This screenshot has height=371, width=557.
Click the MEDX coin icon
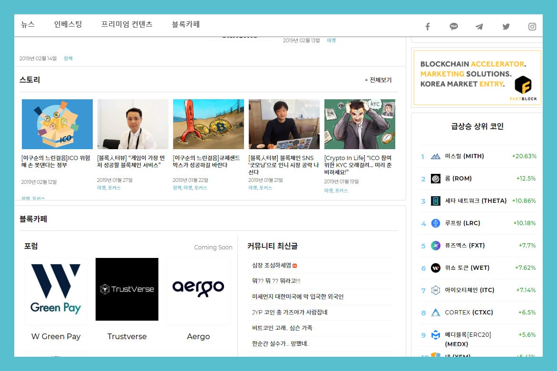[x=436, y=335]
